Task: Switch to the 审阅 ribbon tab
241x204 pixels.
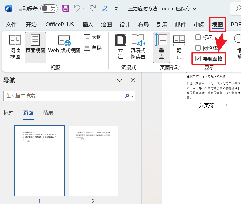Action: (199, 24)
